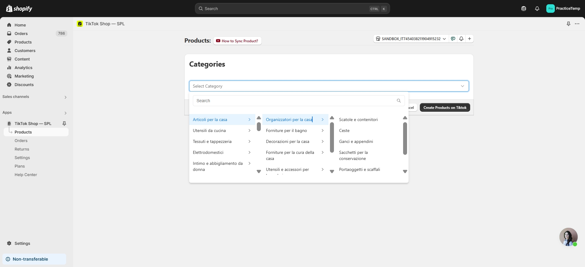
Task: Click the category Search input field
Action: (x=294, y=101)
